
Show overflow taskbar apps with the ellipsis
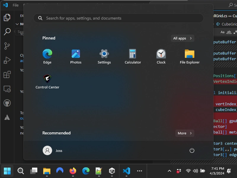click(139, 171)
